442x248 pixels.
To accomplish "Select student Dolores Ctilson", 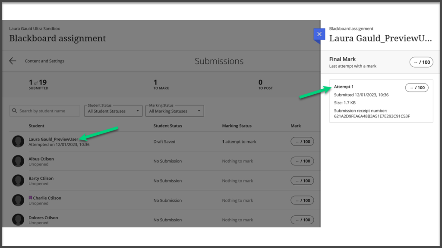I will click(43, 217).
